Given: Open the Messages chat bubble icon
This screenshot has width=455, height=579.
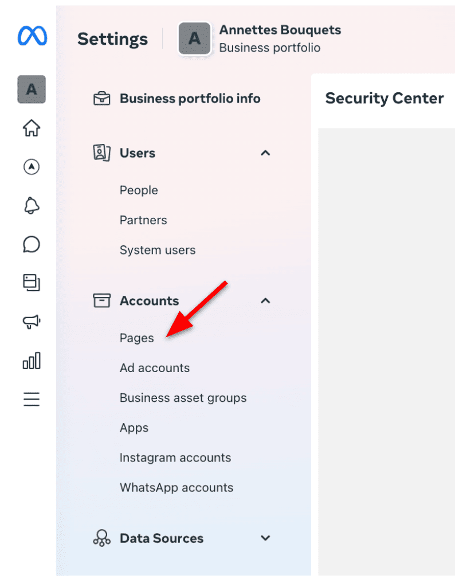Looking at the screenshot, I should [32, 244].
